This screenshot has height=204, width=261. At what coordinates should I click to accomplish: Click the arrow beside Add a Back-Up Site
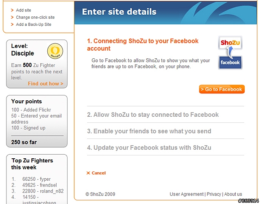tap(12, 24)
